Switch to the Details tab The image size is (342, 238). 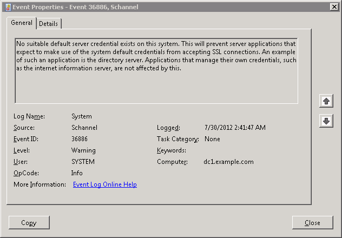tap(49, 24)
